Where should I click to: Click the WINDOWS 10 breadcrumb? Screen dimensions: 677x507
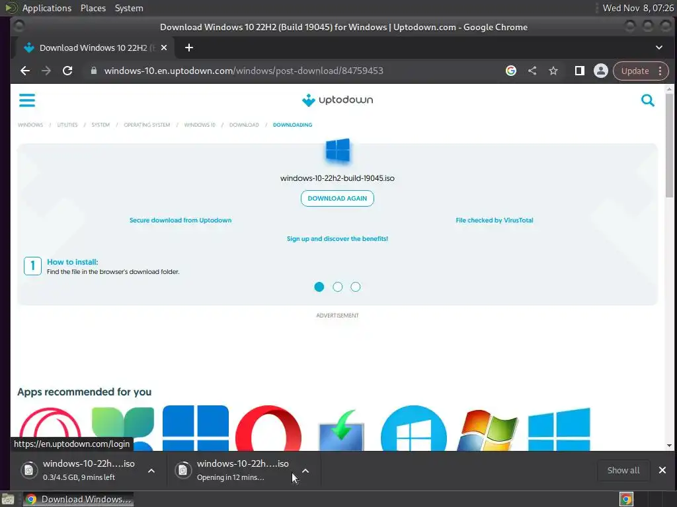click(200, 125)
